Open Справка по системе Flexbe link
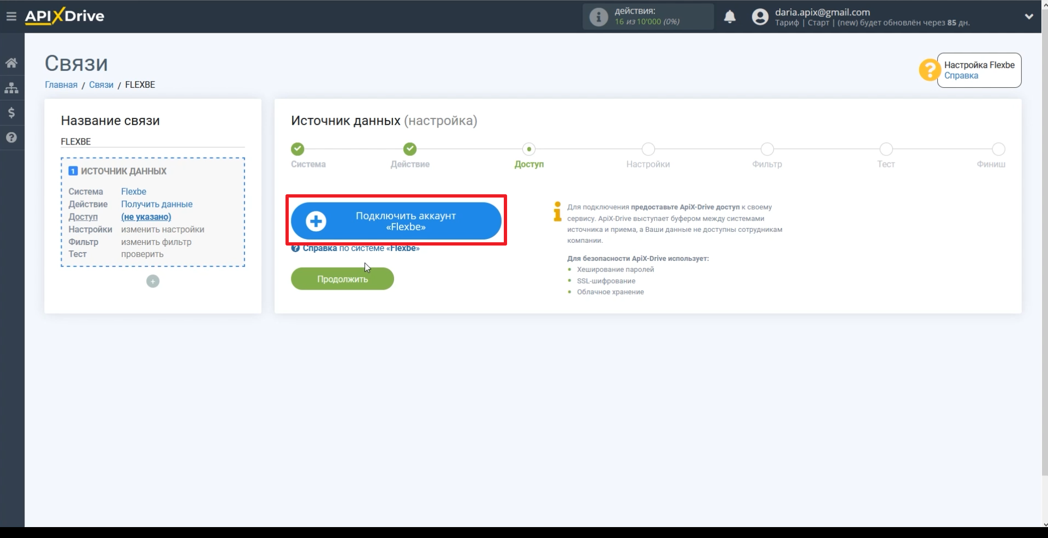Screen dimensions: 1048x538 [x=355, y=248]
